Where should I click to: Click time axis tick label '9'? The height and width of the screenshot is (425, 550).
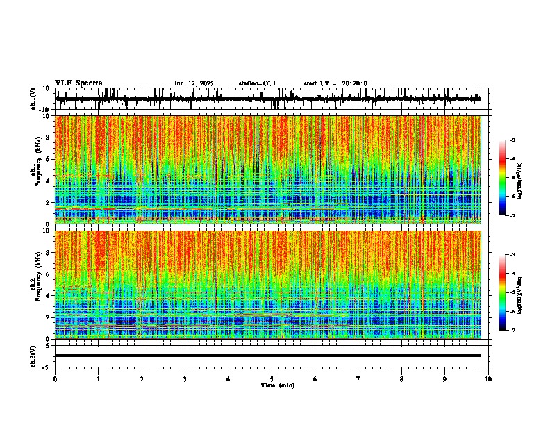coord(444,379)
